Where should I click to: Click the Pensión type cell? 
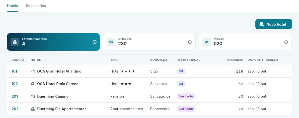click(x=117, y=97)
